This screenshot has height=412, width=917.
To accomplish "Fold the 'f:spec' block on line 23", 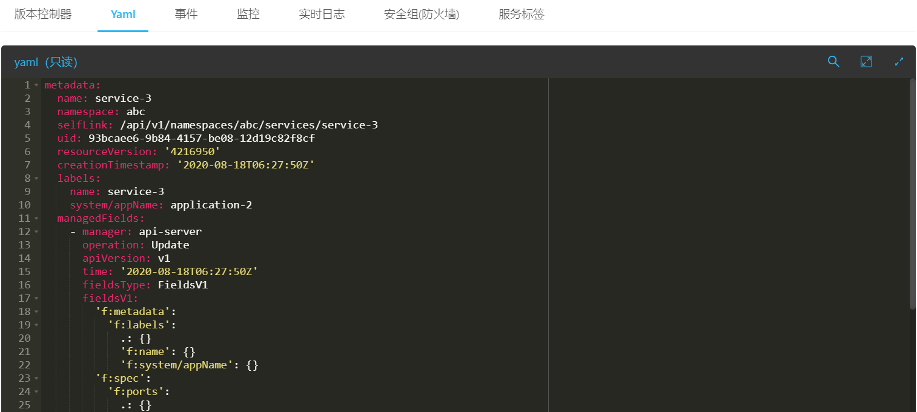I will pyautogui.click(x=36, y=379).
